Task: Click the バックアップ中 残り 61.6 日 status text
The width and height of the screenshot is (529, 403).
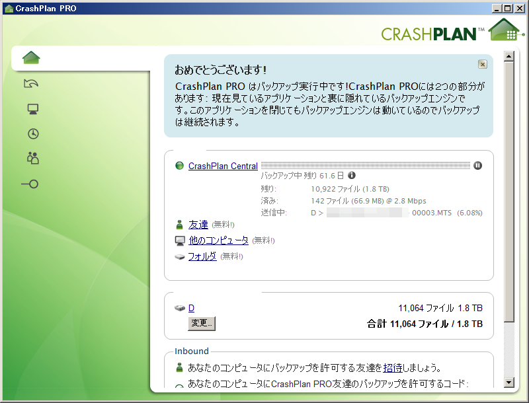Action: click(x=302, y=176)
